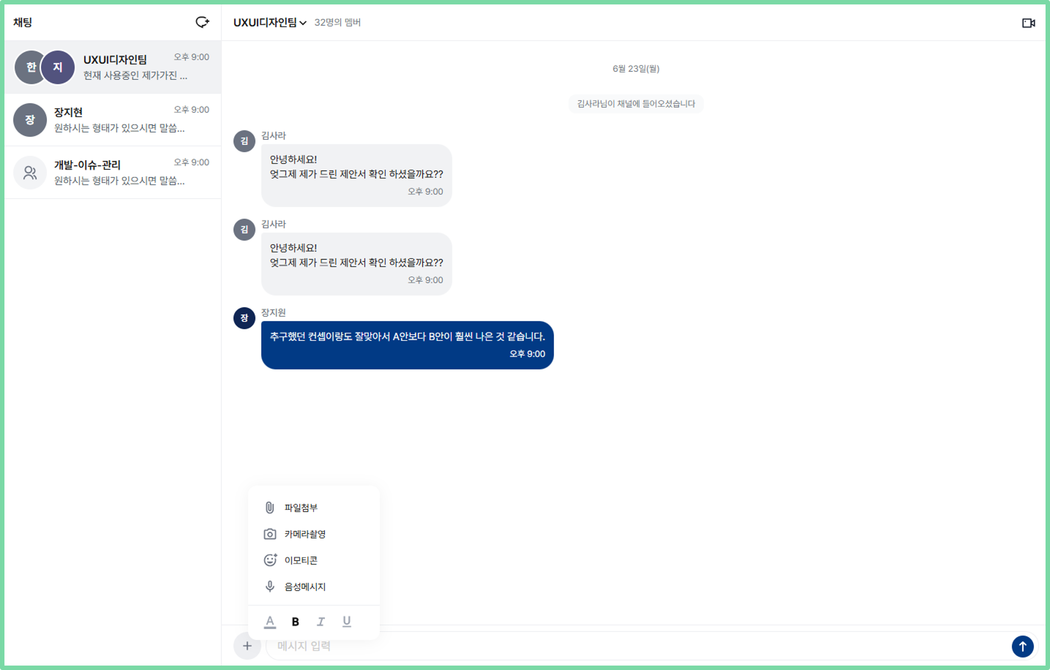Start a video call with the camera icon
Screen dimensions: 1050x670
1028,23
